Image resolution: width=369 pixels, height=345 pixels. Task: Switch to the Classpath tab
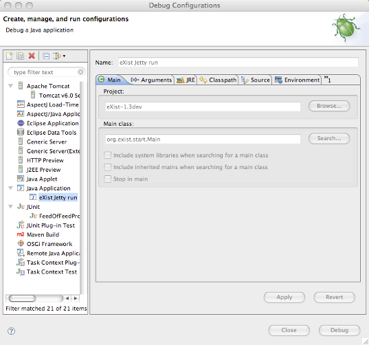point(218,80)
